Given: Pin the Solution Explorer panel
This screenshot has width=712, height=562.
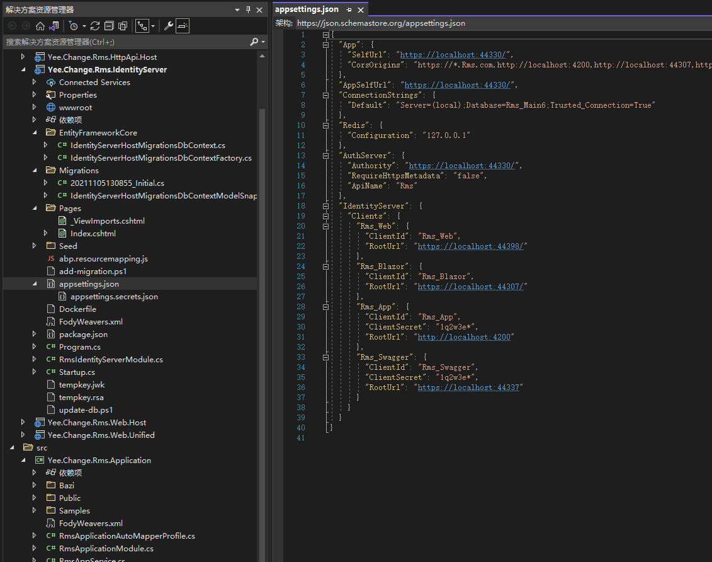Looking at the screenshot, I should [249, 9].
